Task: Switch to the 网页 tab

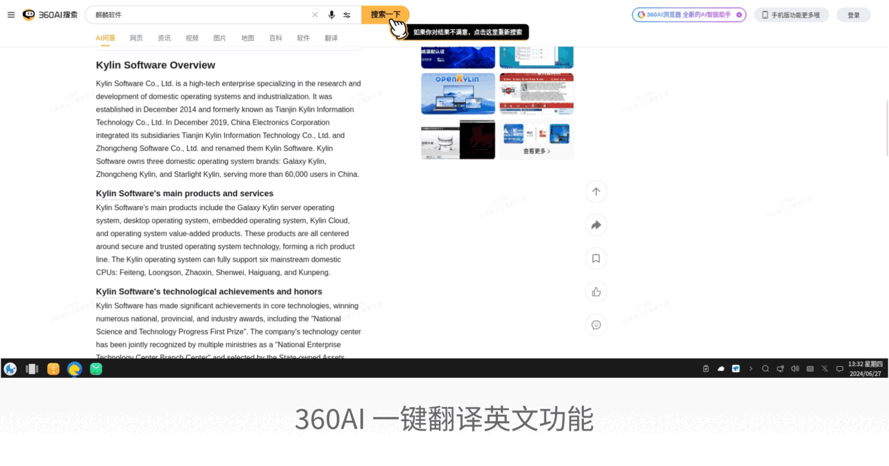Action: (x=136, y=38)
